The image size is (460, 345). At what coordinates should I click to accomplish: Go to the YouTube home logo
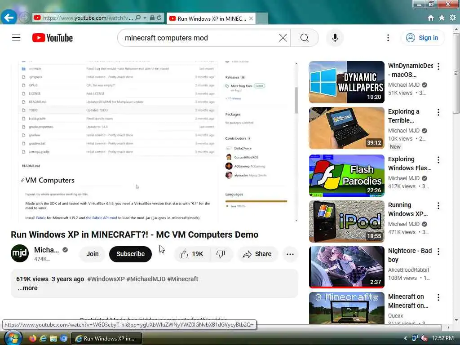pyautogui.click(x=53, y=38)
